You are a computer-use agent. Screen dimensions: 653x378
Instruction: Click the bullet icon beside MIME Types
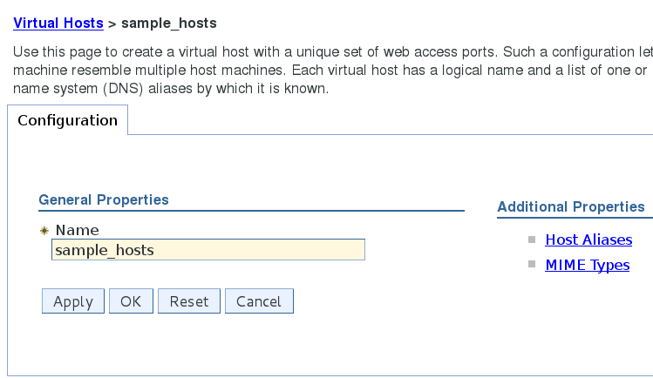[x=532, y=265]
